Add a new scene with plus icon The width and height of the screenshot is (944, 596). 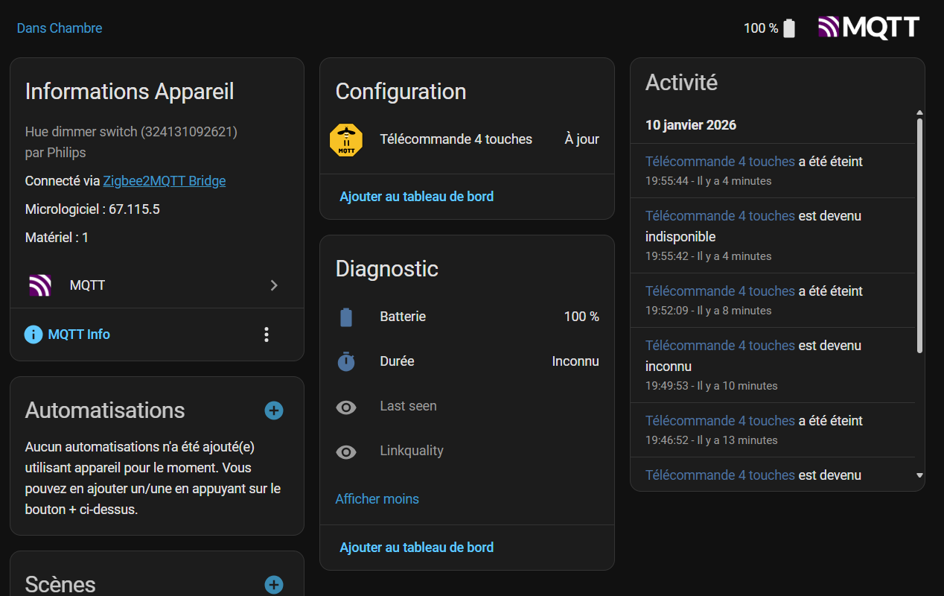[x=274, y=585]
